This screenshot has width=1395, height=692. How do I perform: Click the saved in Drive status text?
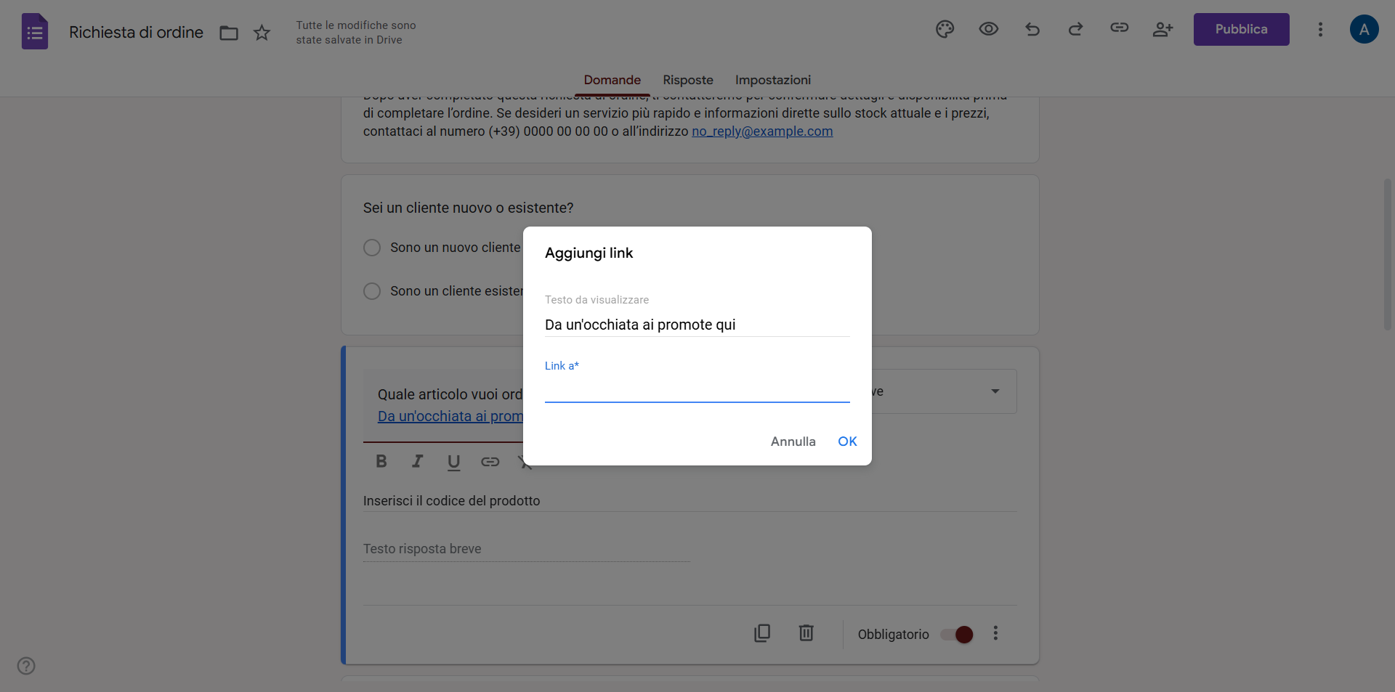[x=356, y=33]
